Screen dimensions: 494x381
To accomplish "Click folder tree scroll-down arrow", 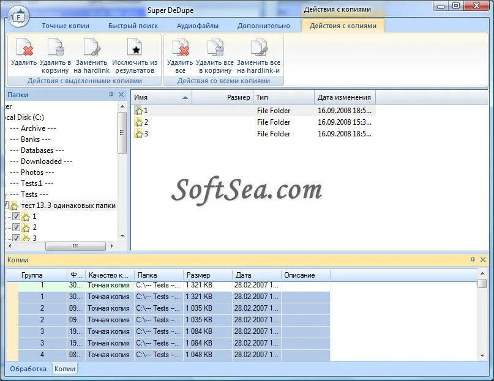I will click(x=122, y=236).
